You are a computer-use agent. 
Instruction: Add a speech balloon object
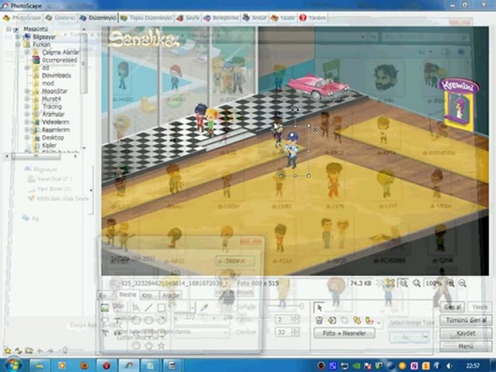(105, 320)
